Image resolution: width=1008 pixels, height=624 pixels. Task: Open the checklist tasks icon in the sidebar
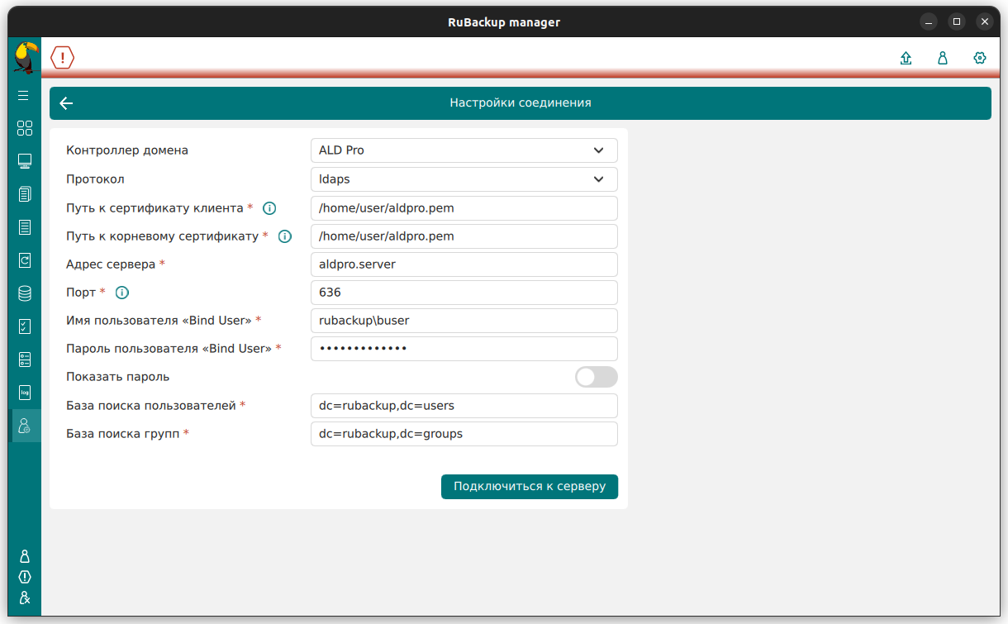pyautogui.click(x=25, y=326)
